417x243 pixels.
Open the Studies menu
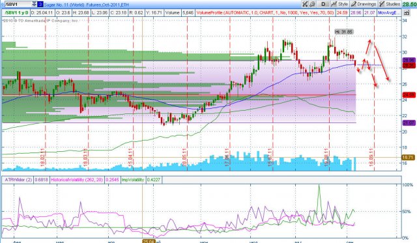[x=390, y=4]
